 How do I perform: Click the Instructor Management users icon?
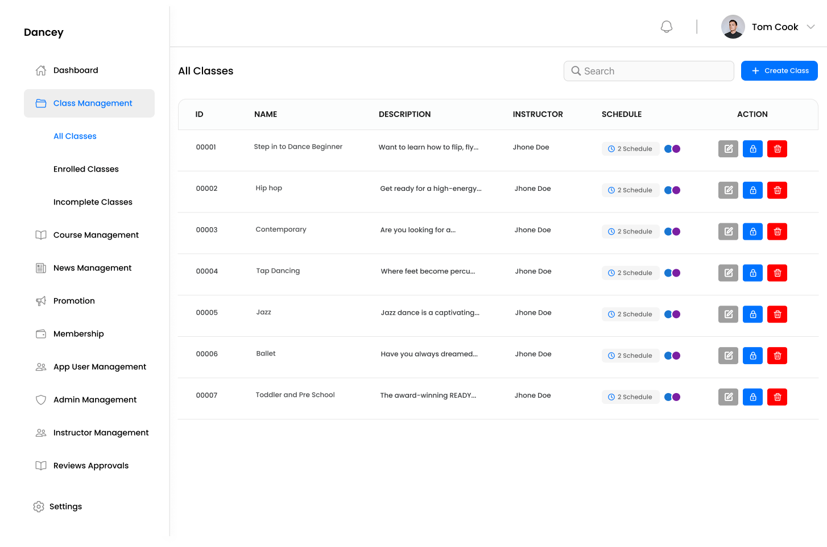point(40,432)
